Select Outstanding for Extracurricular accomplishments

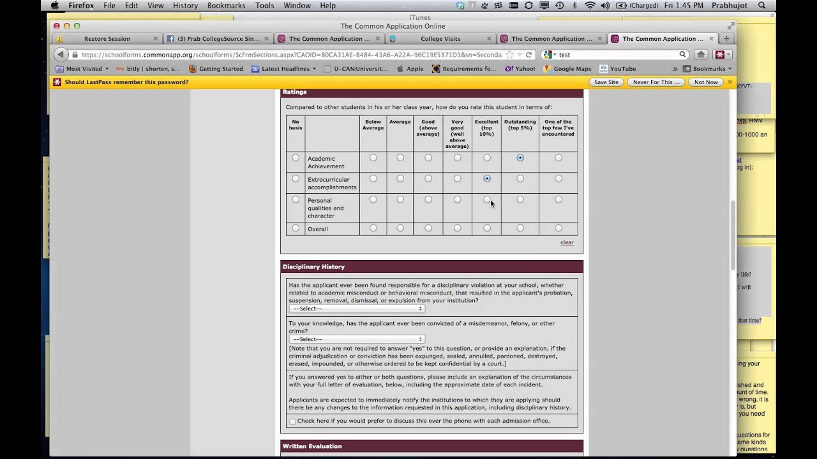(x=520, y=179)
